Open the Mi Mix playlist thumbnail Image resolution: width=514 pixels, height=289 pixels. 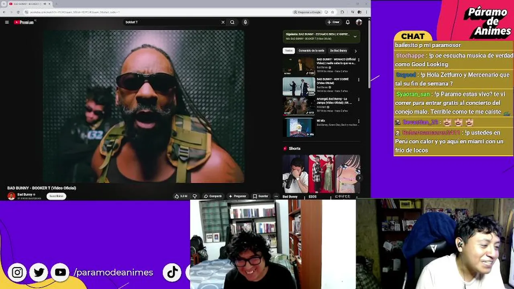pyautogui.click(x=299, y=127)
